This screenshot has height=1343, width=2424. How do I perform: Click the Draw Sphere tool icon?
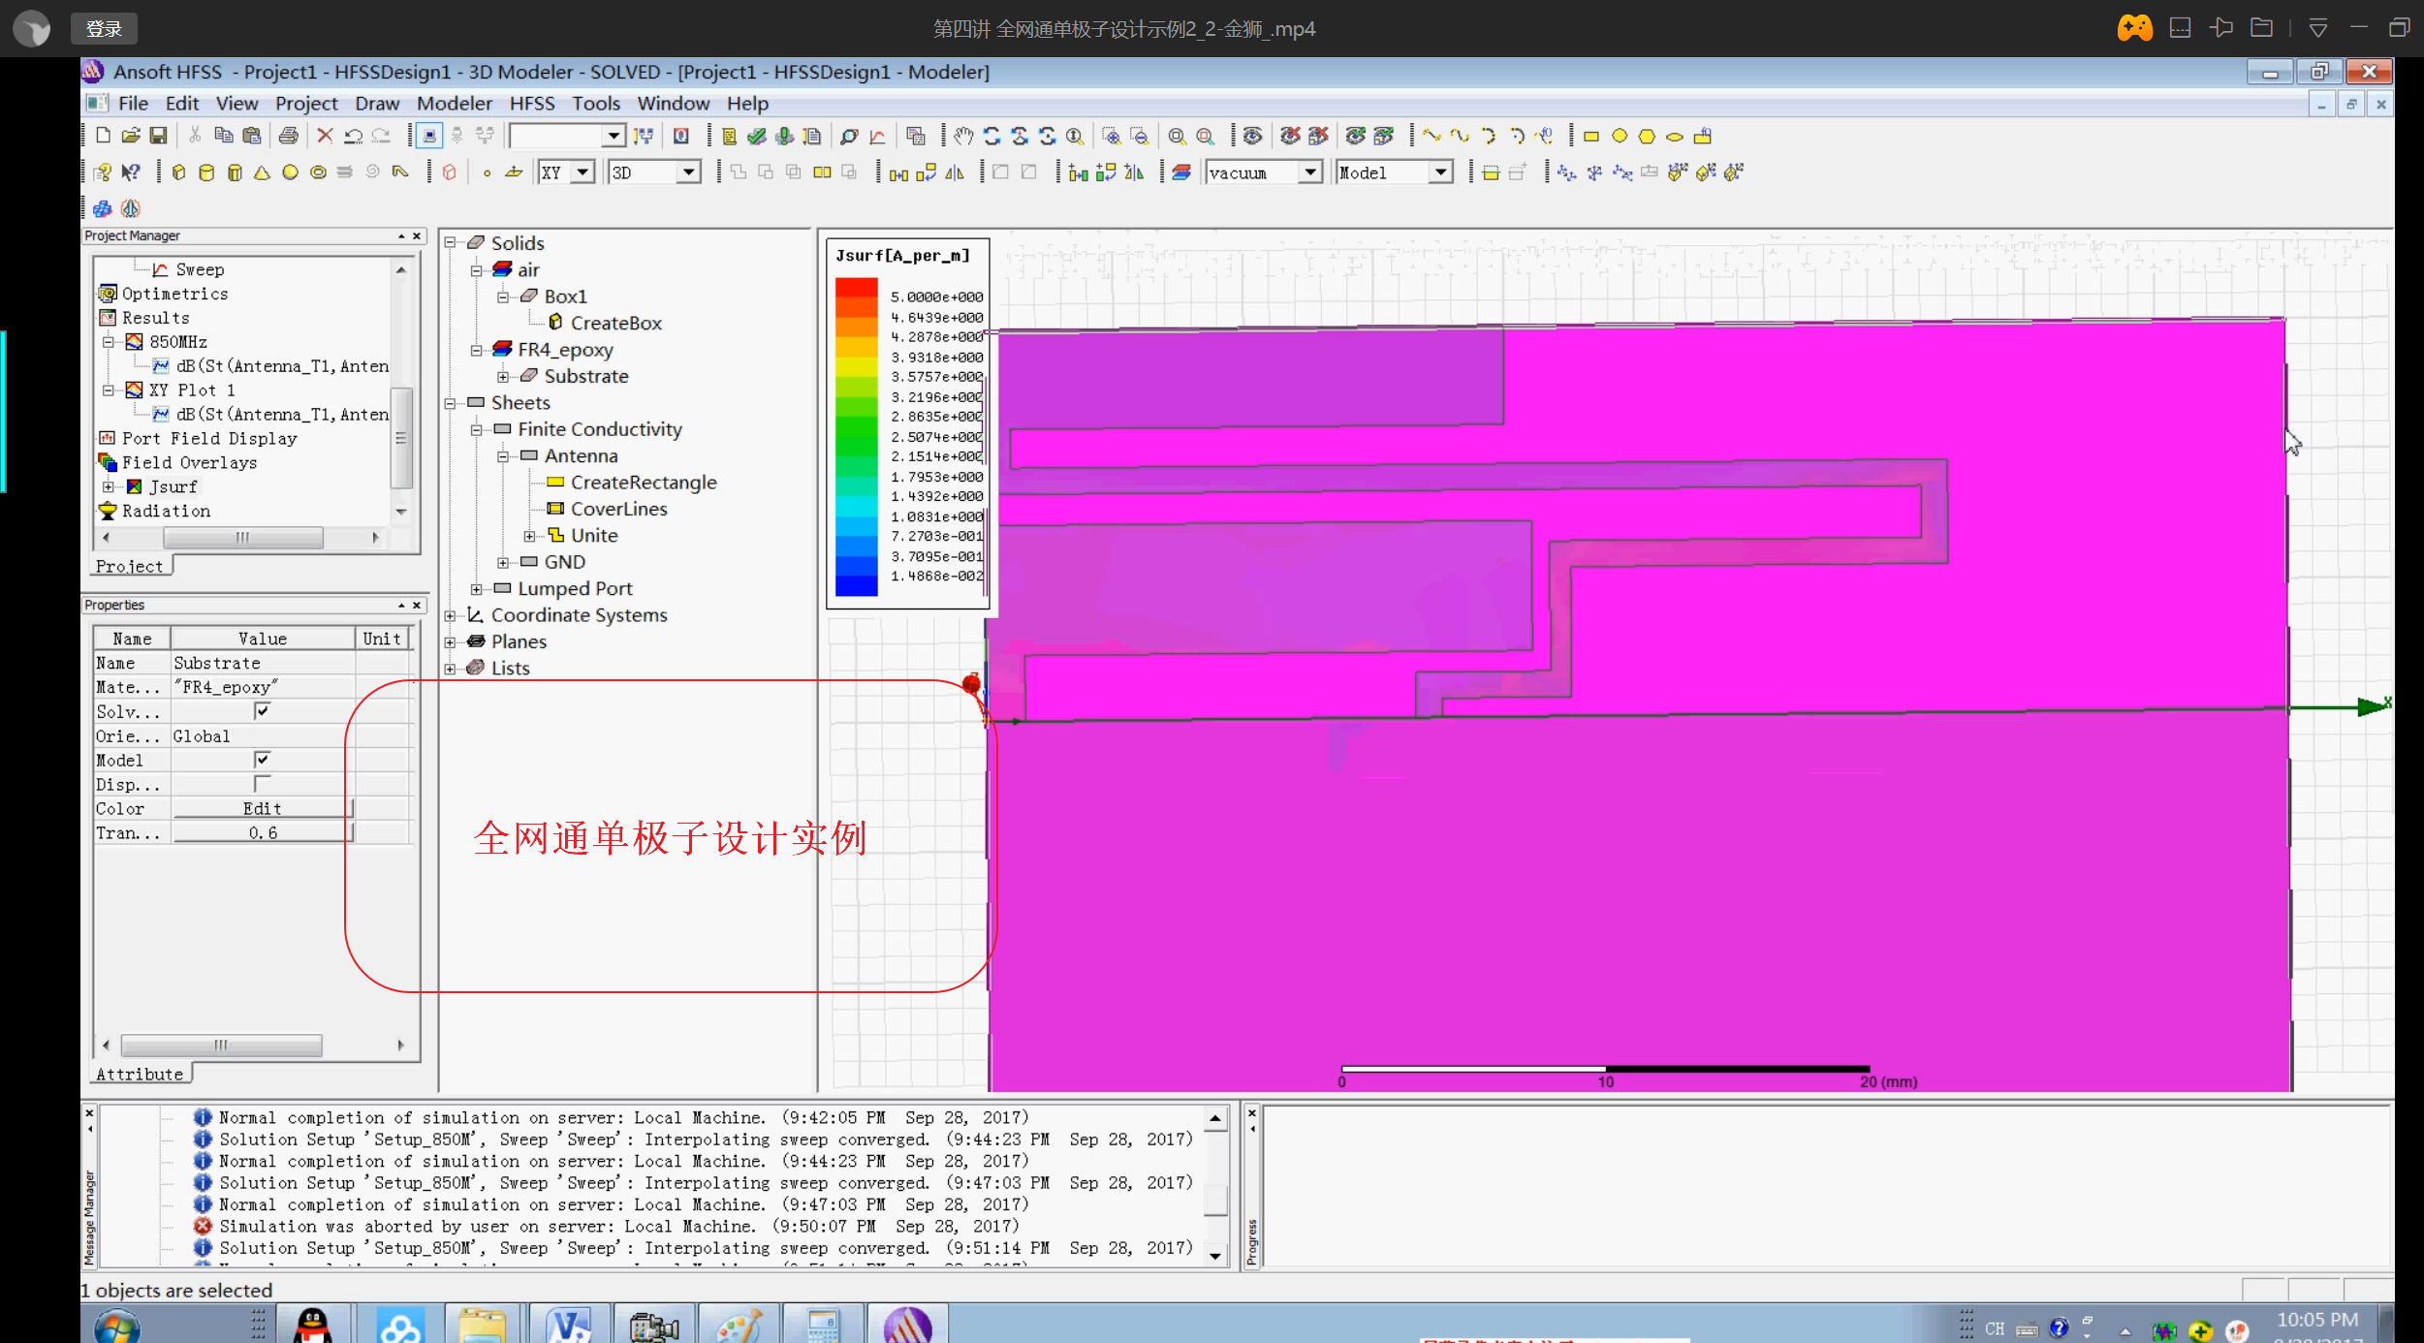[x=290, y=172]
